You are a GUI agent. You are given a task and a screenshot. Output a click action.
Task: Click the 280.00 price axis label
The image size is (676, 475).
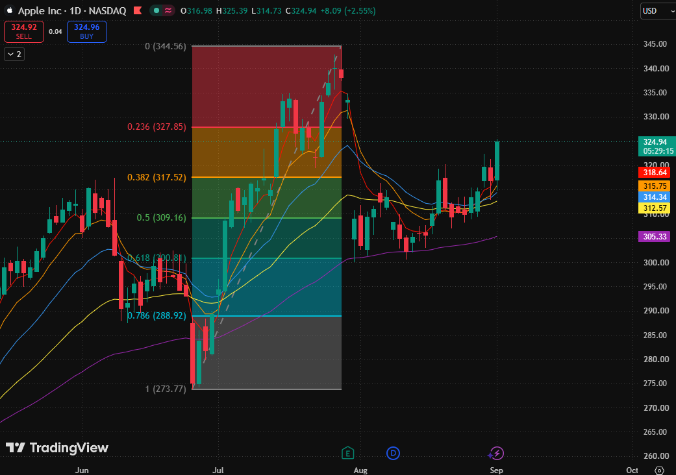pos(656,359)
